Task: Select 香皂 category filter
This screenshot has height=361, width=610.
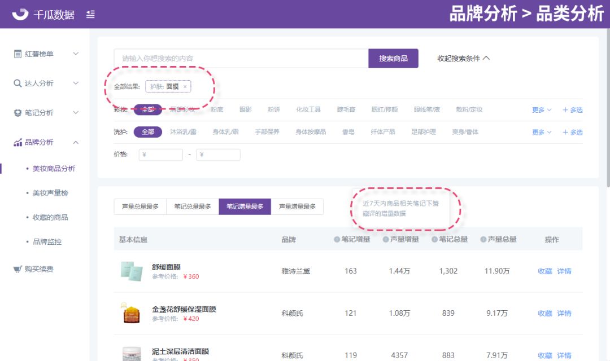Action: 348,132
